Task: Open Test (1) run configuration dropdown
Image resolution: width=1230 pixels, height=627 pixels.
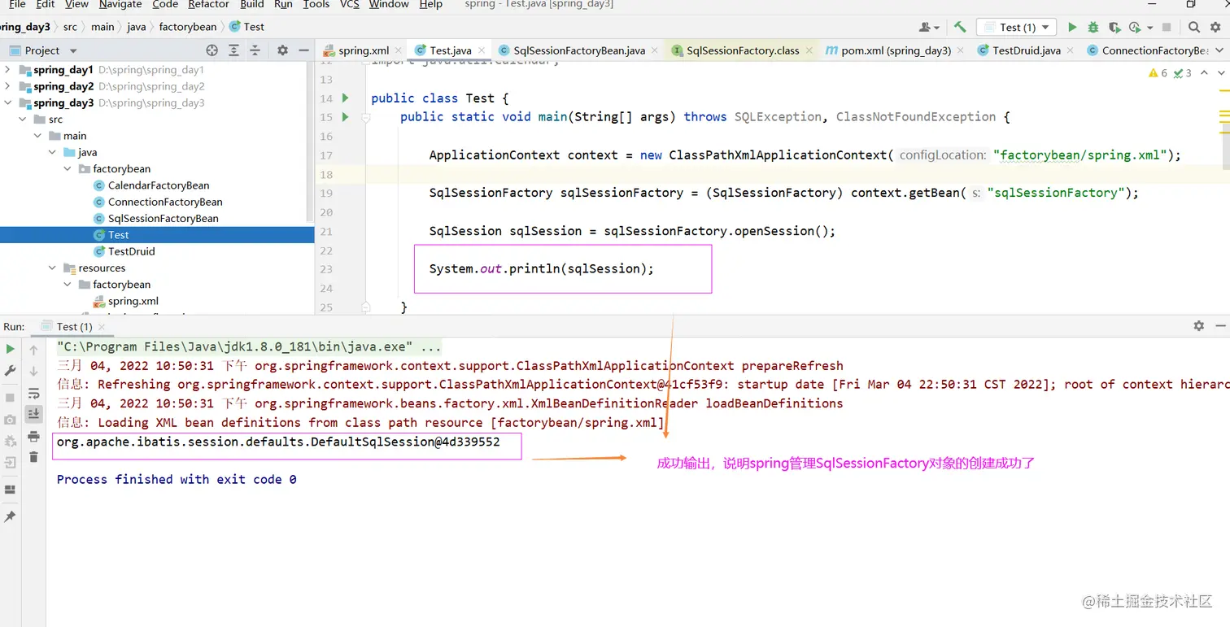Action: click(1016, 27)
